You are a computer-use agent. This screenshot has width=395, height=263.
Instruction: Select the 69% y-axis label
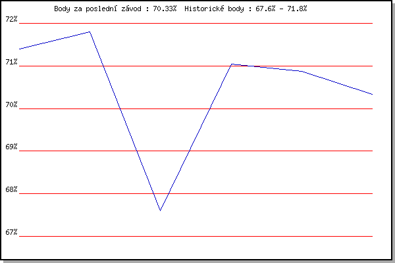coord(11,147)
